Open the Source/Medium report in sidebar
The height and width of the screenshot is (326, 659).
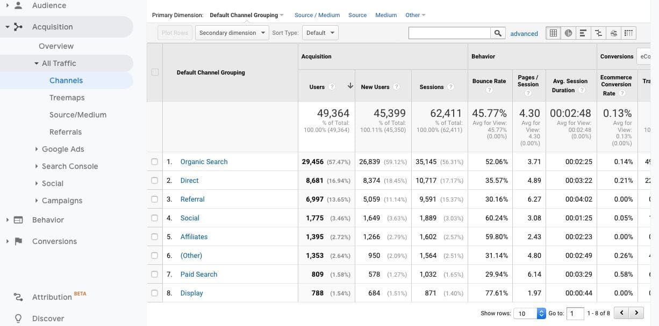[x=78, y=115]
